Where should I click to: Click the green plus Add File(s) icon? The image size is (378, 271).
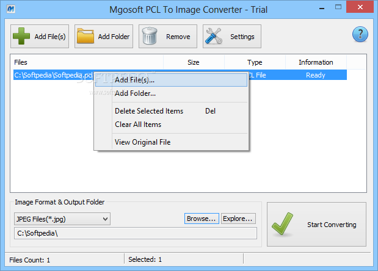pos(21,36)
